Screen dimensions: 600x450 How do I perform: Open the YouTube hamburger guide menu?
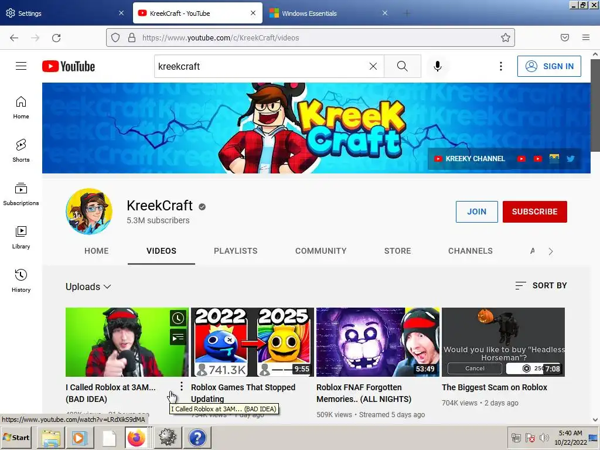(x=21, y=66)
